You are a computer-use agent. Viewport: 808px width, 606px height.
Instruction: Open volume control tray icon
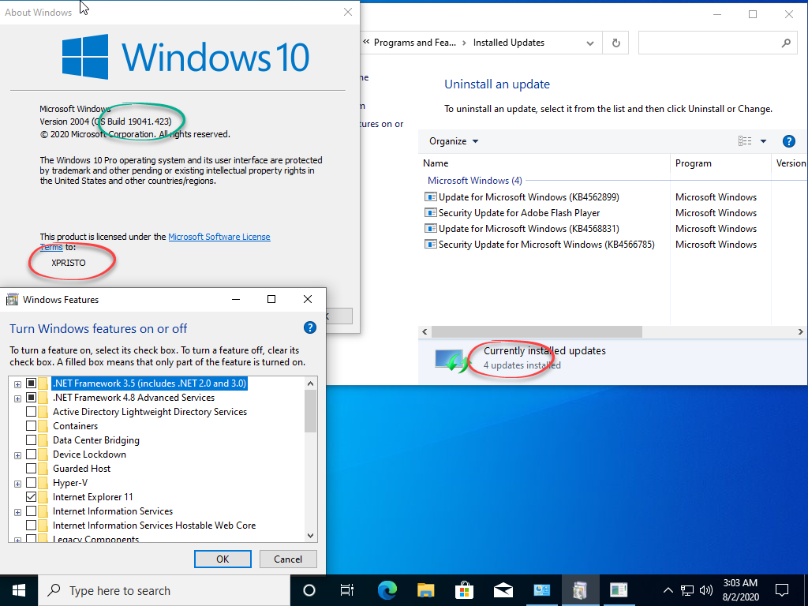tap(706, 590)
